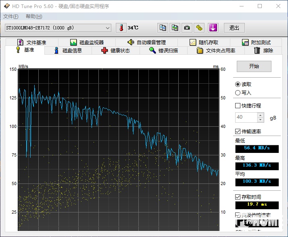Expand the ST1000LM048 drive selection dropdown
The image size is (288, 237).
[108, 28]
